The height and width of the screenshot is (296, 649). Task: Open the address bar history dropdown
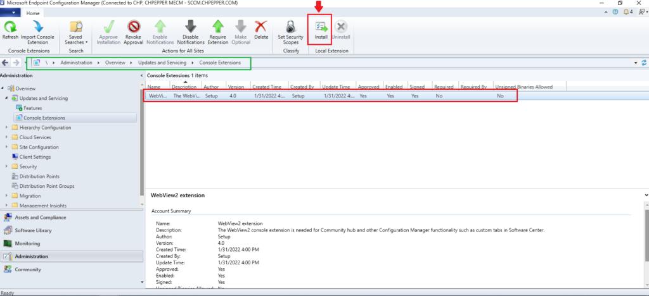pos(635,63)
